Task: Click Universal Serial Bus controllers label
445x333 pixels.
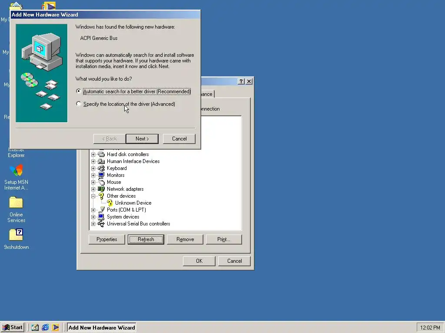Action: click(x=139, y=224)
